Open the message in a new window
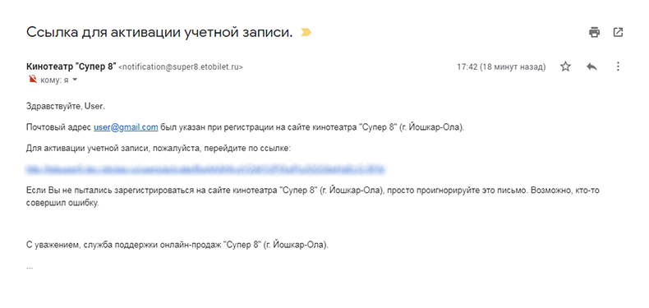The width and height of the screenshot is (649, 308). (x=618, y=32)
